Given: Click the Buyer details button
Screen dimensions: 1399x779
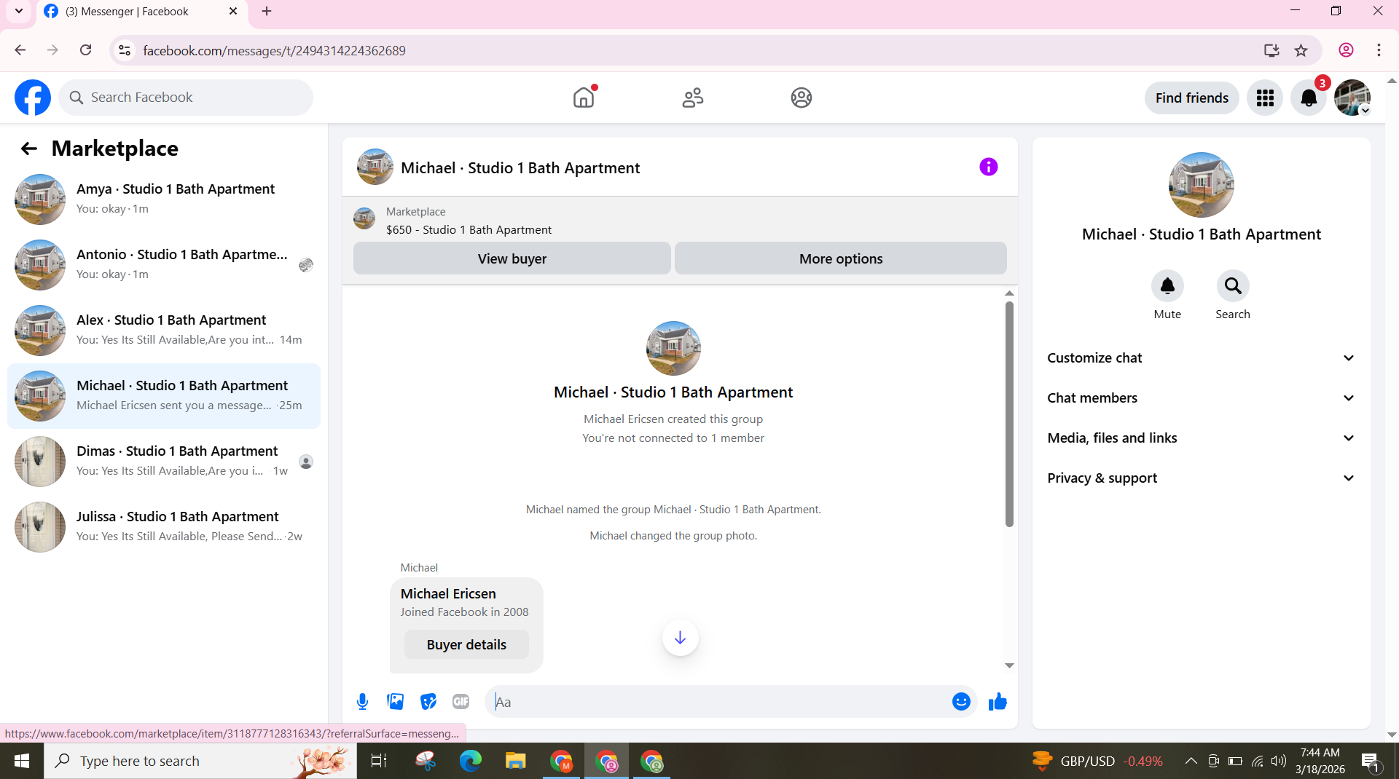Looking at the screenshot, I should coord(466,644).
